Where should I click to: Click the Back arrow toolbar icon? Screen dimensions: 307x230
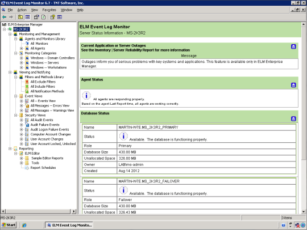click(5, 17)
